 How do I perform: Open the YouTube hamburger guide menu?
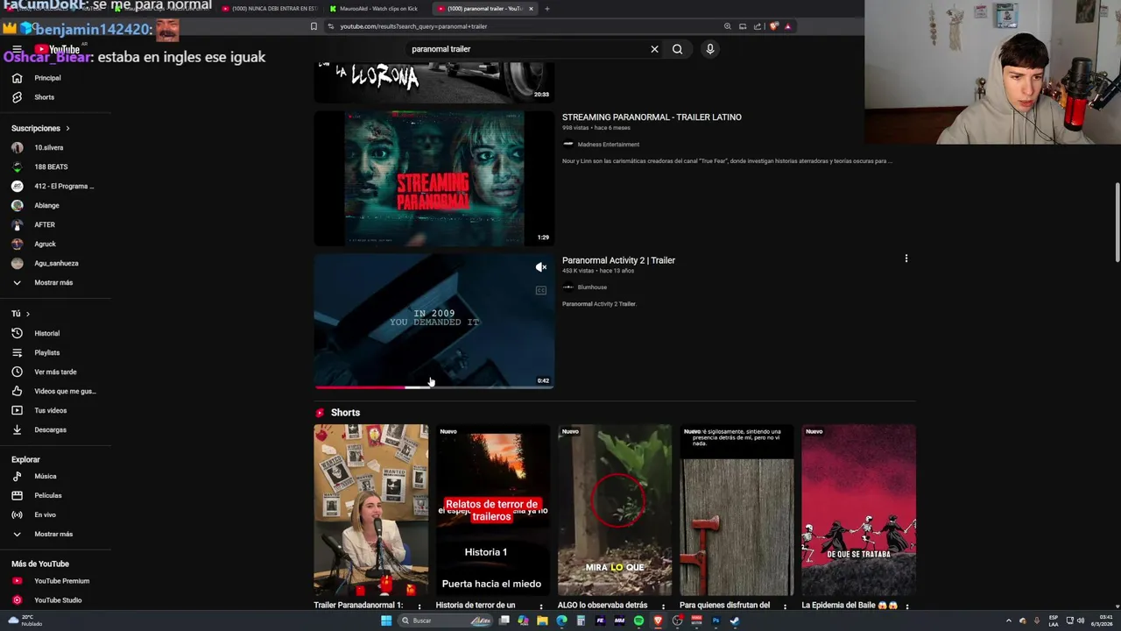click(x=17, y=49)
